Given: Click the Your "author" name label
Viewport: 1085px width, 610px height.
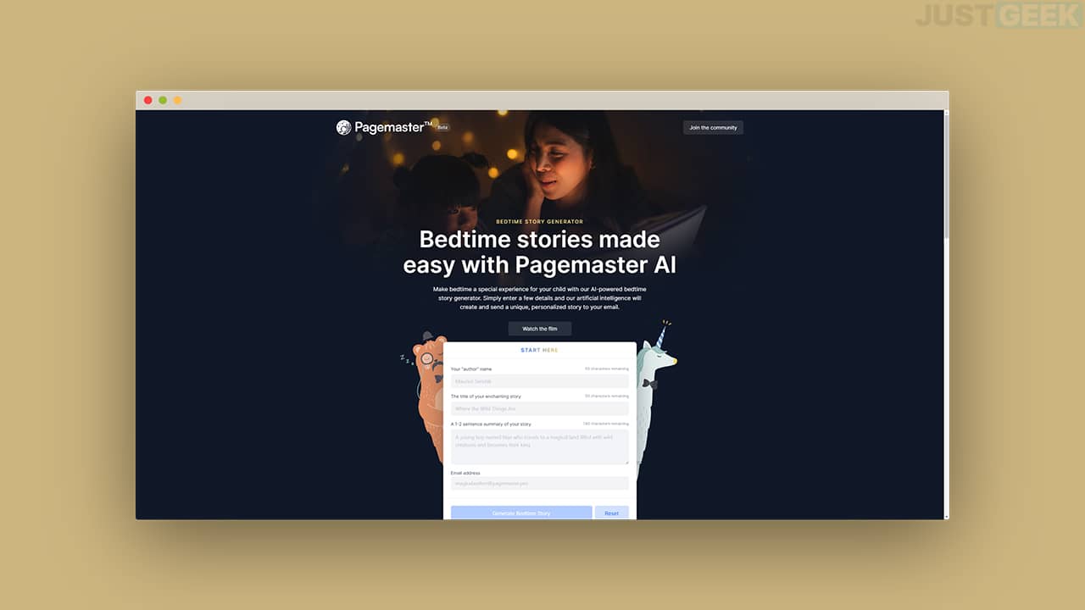Looking at the screenshot, I should pyautogui.click(x=471, y=369).
